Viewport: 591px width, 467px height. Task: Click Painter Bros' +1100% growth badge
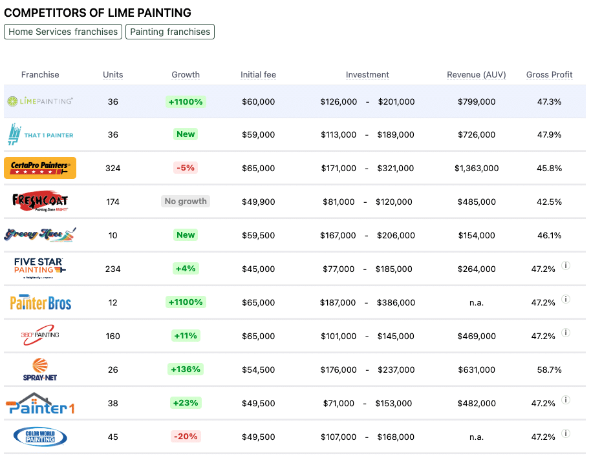pyautogui.click(x=186, y=302)
